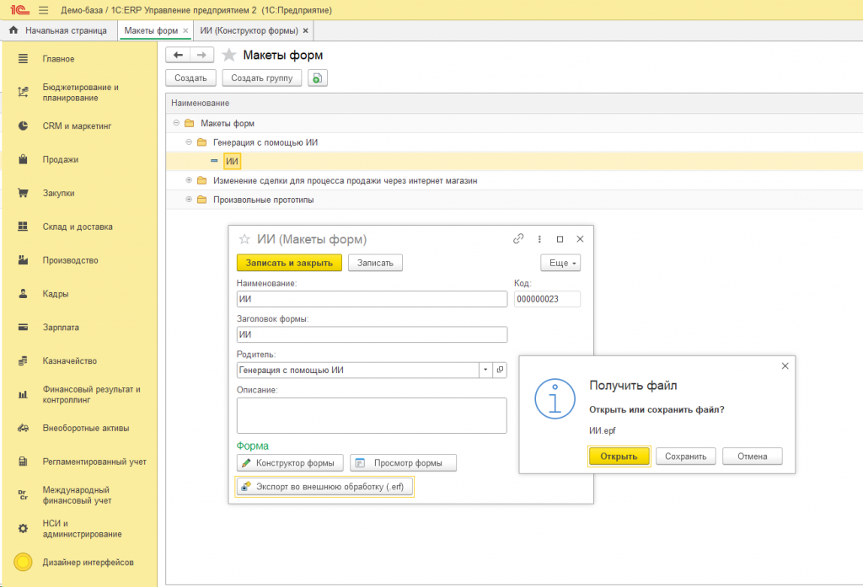The height and width of the screenshot is (587, 863).
Task: Open the Родитель dropdown arrow
Action: pyautogui.click(x=485, y=370)
